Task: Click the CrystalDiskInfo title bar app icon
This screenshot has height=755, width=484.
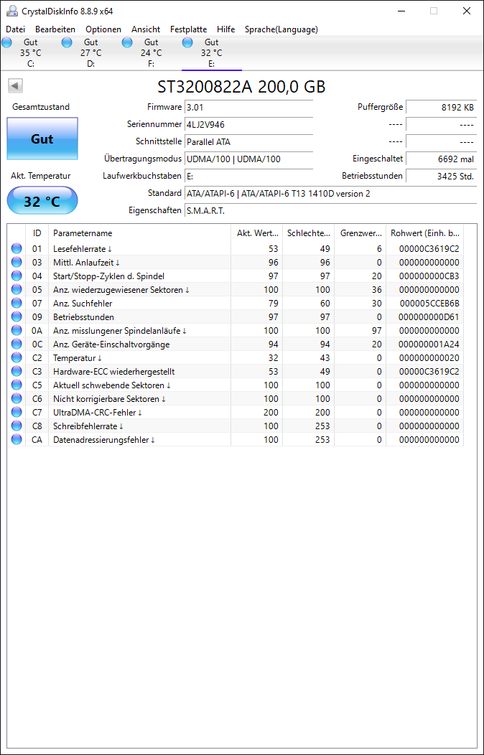Action: coord(11,11)
